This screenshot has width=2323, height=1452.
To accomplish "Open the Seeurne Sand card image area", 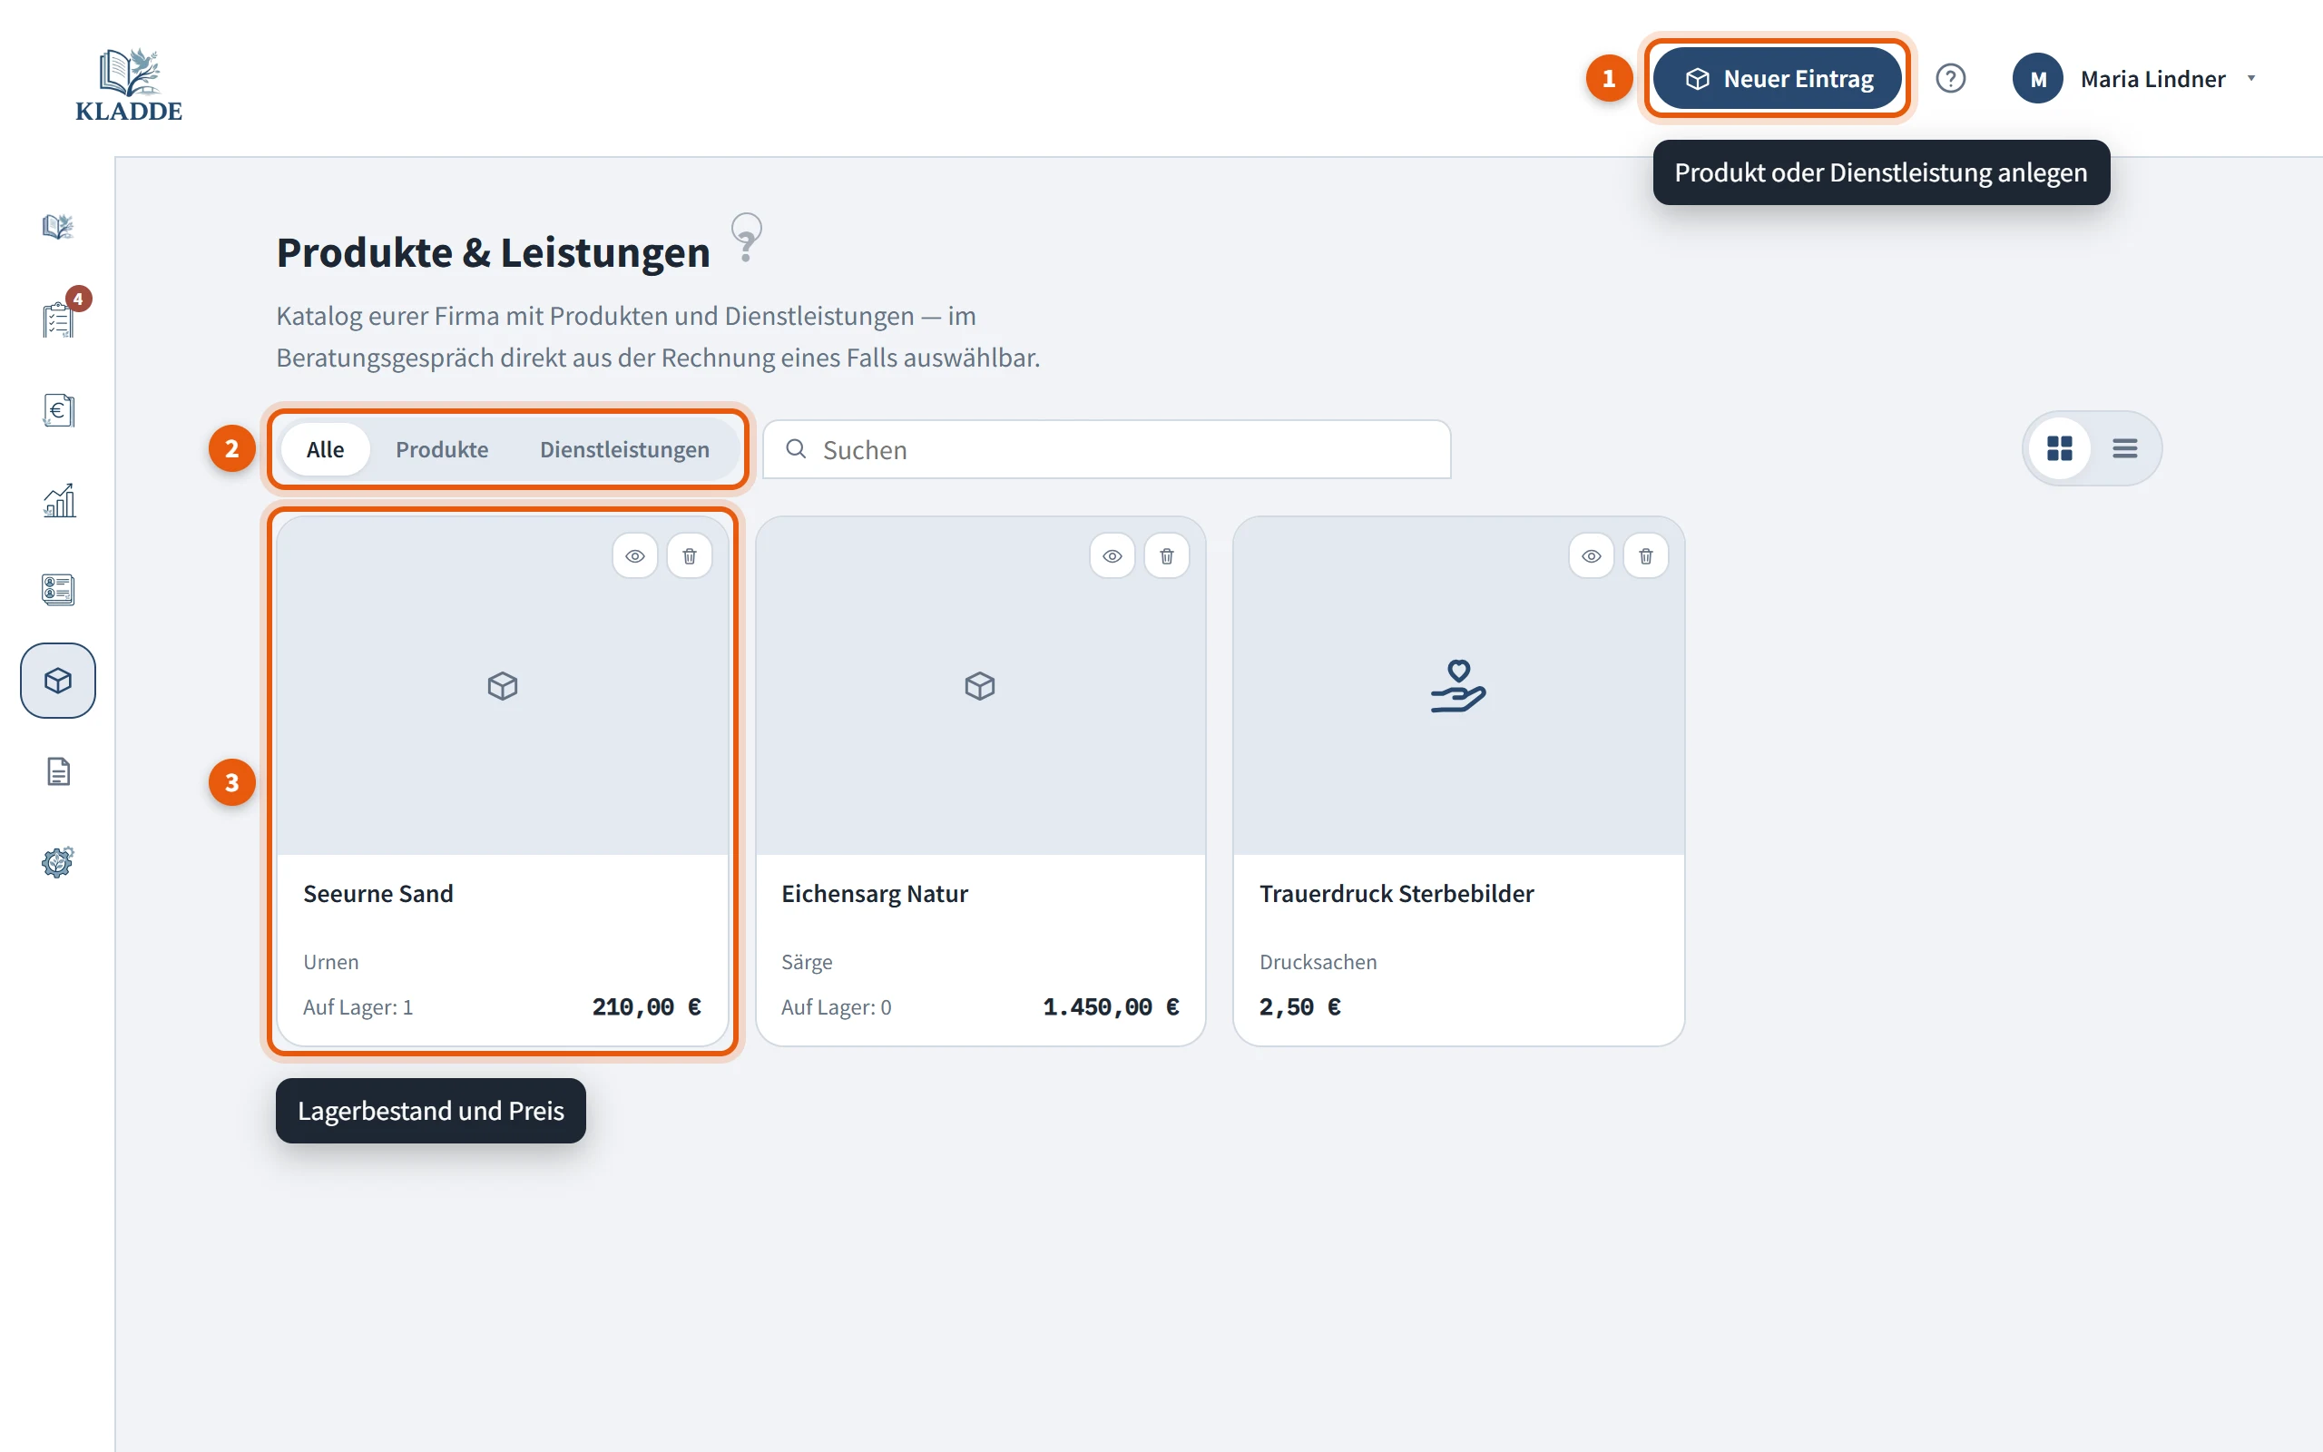I will pyautogui.click(x=502, y=686).
